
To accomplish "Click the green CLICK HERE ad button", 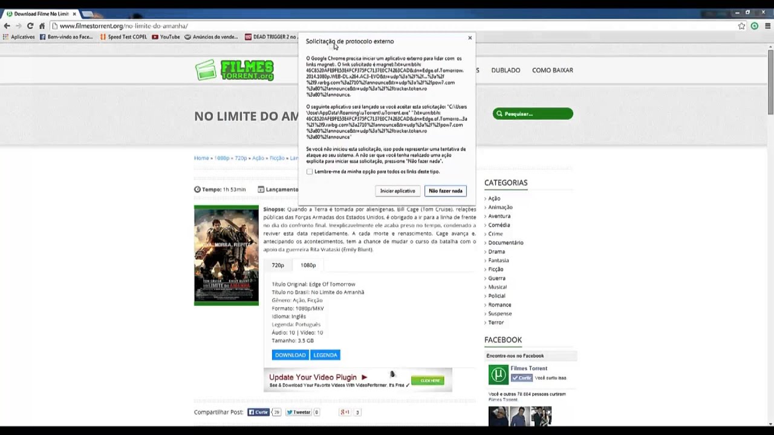I will coord(428,381).
